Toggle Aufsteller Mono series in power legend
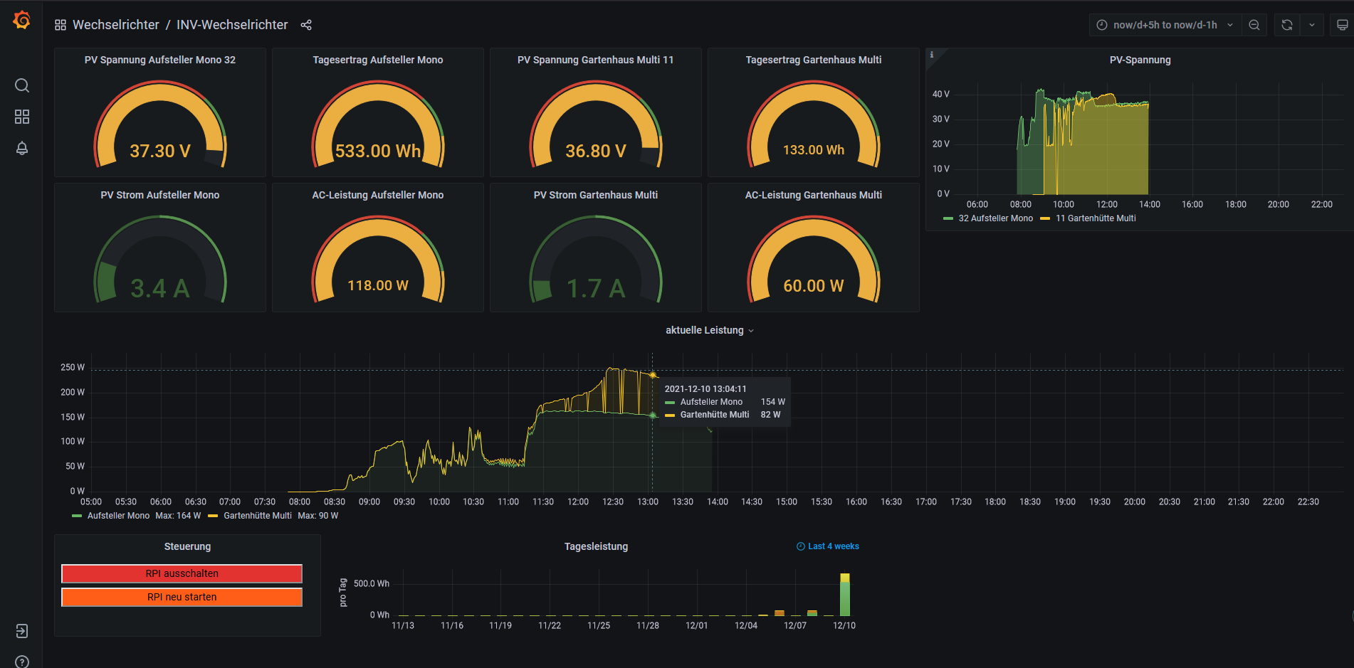The width and height of the screenshot is (1354, 668). (118, 516)
